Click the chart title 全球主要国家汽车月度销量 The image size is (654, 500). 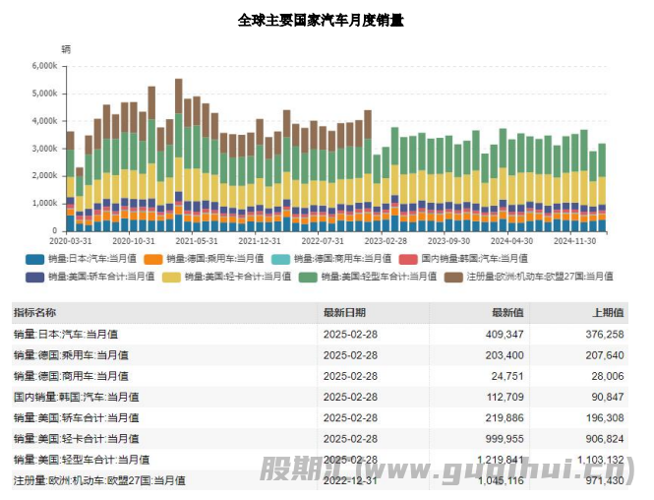pyautogui.click(x=321, y=20)
